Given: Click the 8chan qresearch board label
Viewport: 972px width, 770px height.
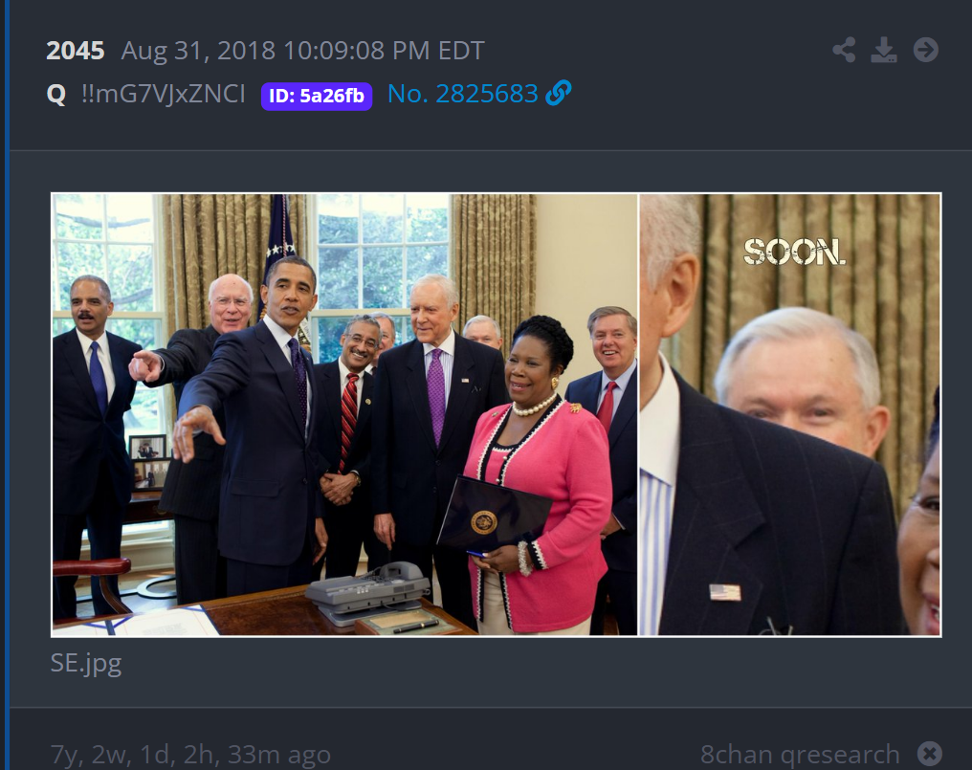Looking at the screenshot, I should [x=800, y=755].
